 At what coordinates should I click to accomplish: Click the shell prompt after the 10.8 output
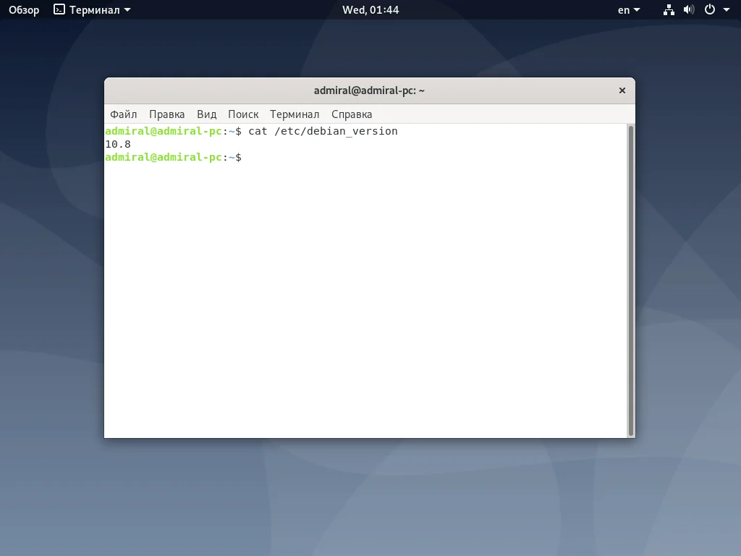(239, 157)
